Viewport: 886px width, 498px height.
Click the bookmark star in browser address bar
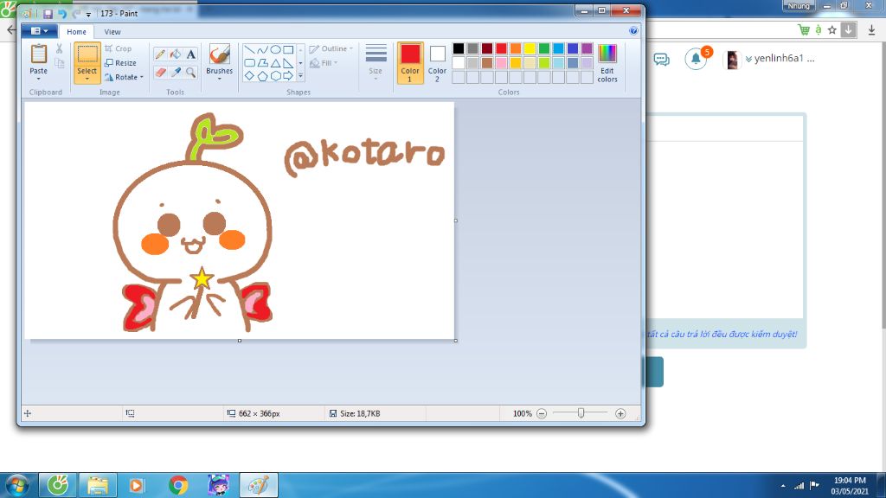(831, 30)
